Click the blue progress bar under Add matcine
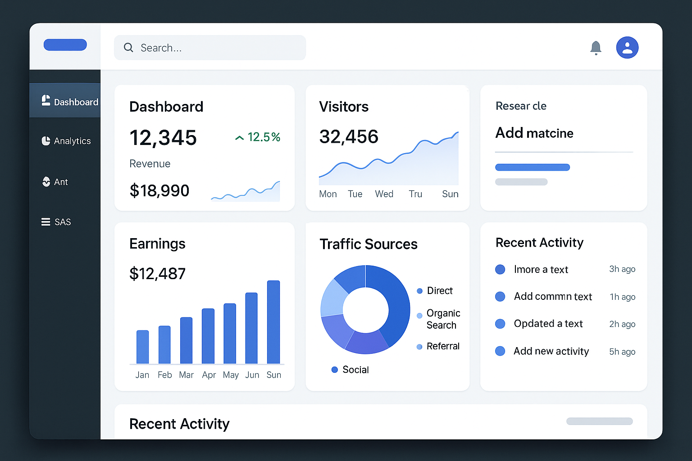Screen dimensions: 692x461 (x=532, y=167)
